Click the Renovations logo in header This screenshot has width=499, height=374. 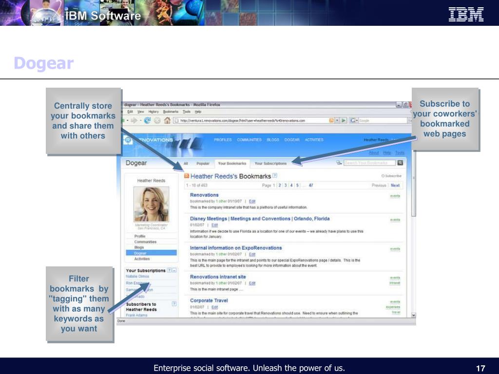[x=148, y=140]
